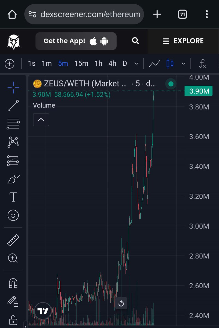Open the search magnifier
This screenshot has height=328, width=219.
[135, 41]
